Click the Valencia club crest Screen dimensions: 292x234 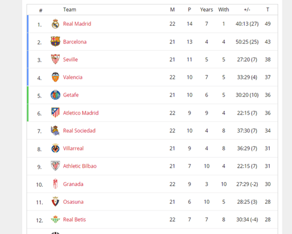[x=55, y=77]
